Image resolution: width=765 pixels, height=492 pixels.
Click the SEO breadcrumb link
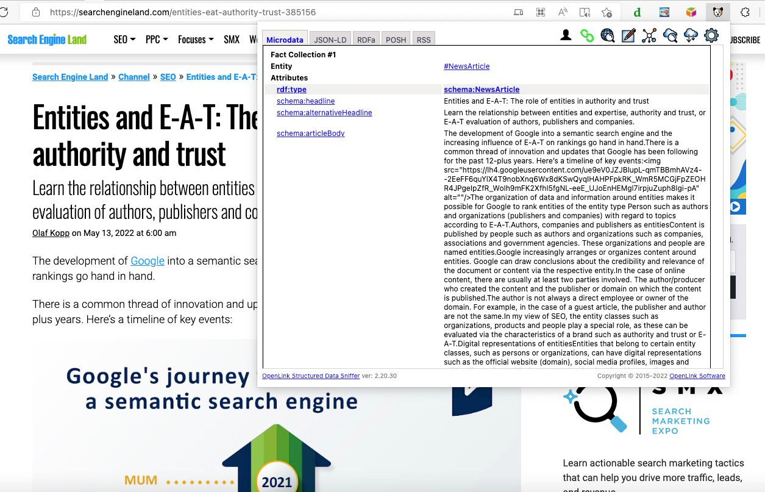[168, 77]
